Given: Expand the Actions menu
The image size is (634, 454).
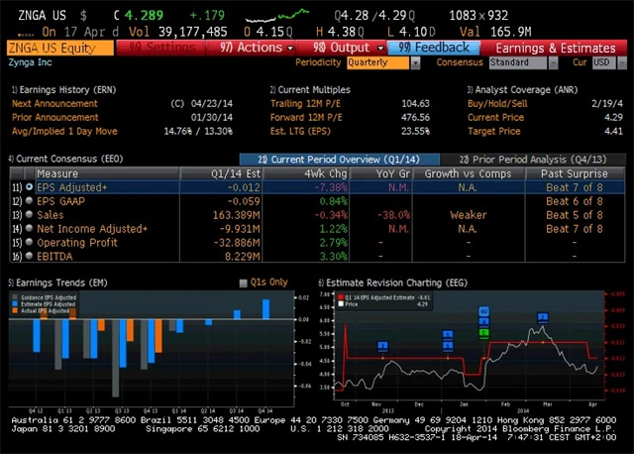Looking at the screenshot, I should pos(253,47).
